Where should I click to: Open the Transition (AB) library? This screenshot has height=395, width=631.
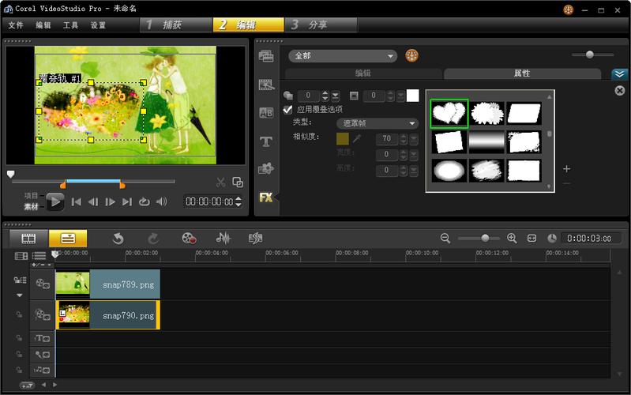tap(266, 113)
